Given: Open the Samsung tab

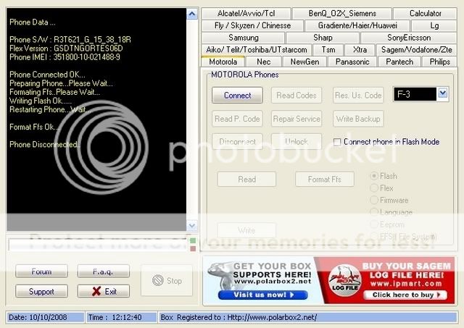Looking at the screenshot, I should coord(244,38).
